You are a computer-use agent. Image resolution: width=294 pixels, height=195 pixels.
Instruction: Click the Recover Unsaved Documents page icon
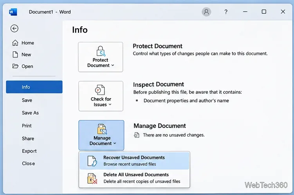[92, 161]
